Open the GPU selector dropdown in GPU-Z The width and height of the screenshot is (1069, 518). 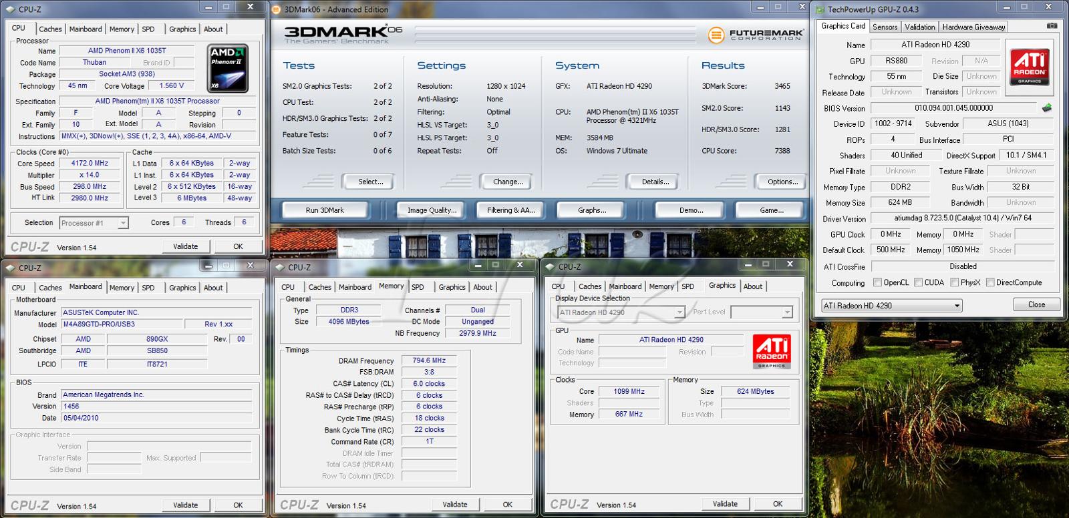tap(892, 305)
